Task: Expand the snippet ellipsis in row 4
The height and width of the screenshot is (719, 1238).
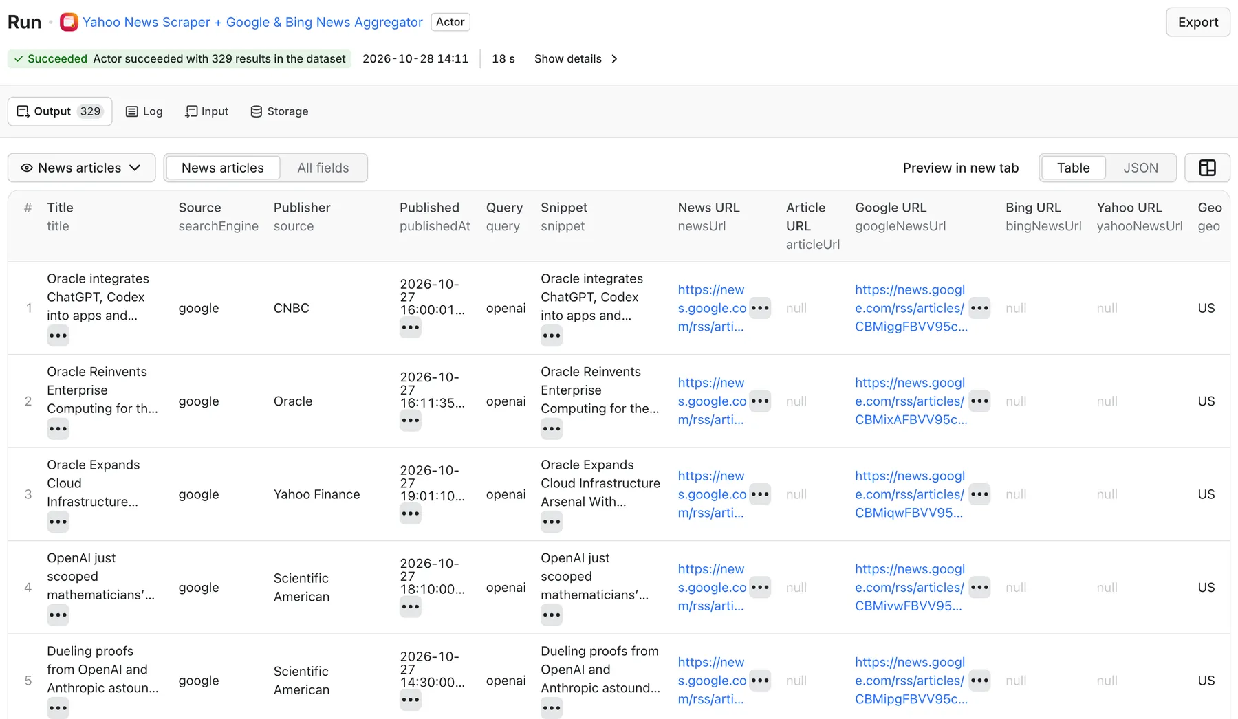Action: (x=552, y=615)
